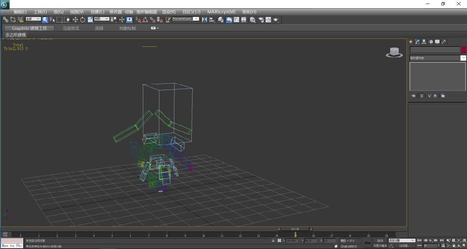Open the Material Editor

(x=253, y=19)
